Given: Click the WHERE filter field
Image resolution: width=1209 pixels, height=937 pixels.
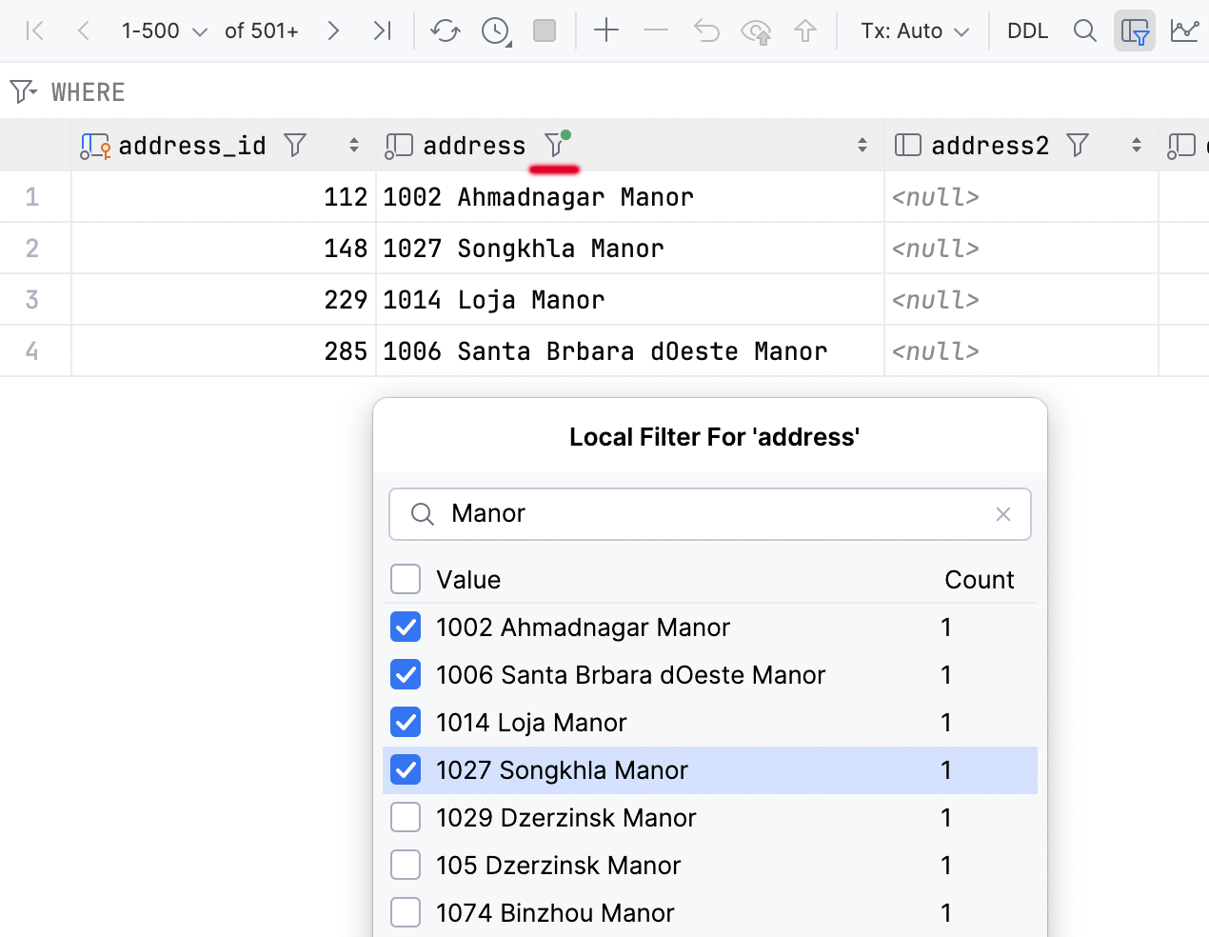Looking at the screenshot, I should (571, 92).
